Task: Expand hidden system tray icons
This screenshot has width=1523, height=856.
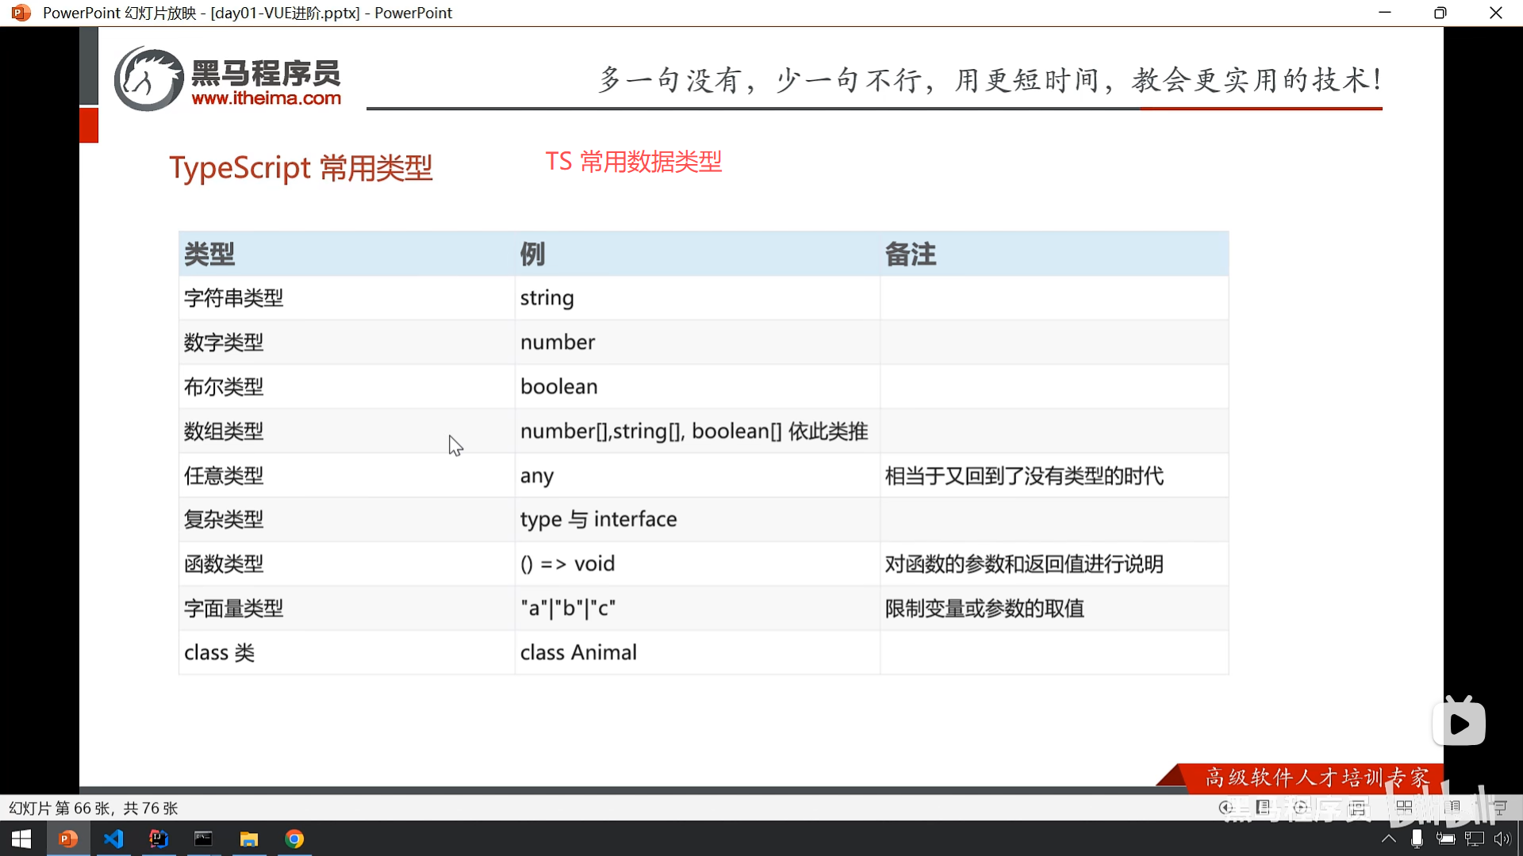Action: point(1389,839)
